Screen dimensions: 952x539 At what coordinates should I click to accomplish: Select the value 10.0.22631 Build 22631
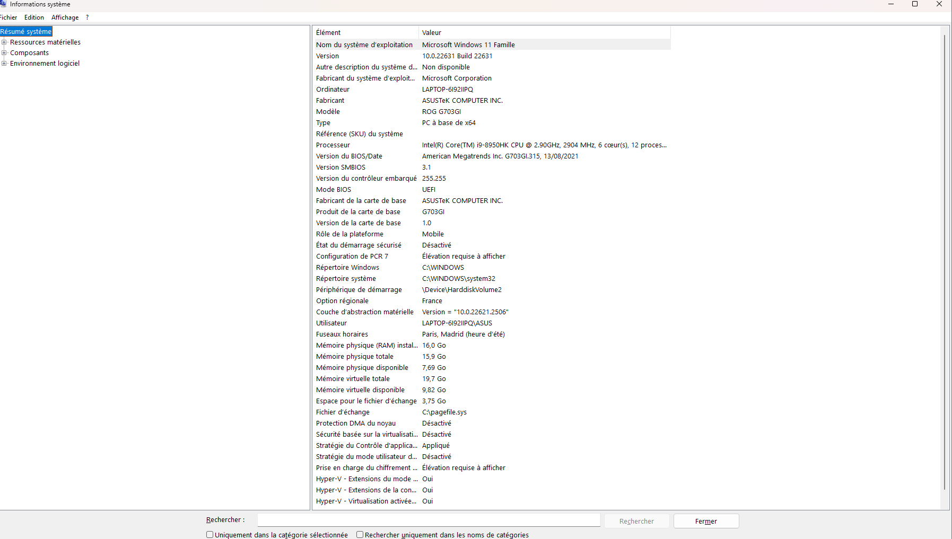[x=457, y=56]
